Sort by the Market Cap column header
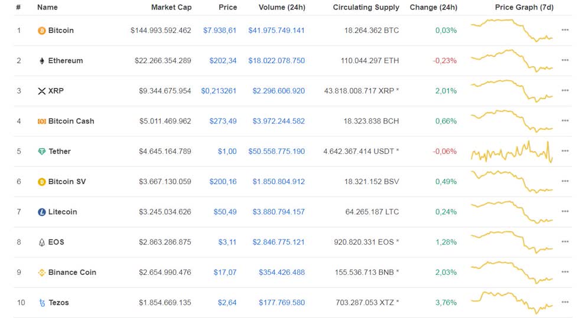The height and width of the screenshot is (318, 579). point(171,8)
